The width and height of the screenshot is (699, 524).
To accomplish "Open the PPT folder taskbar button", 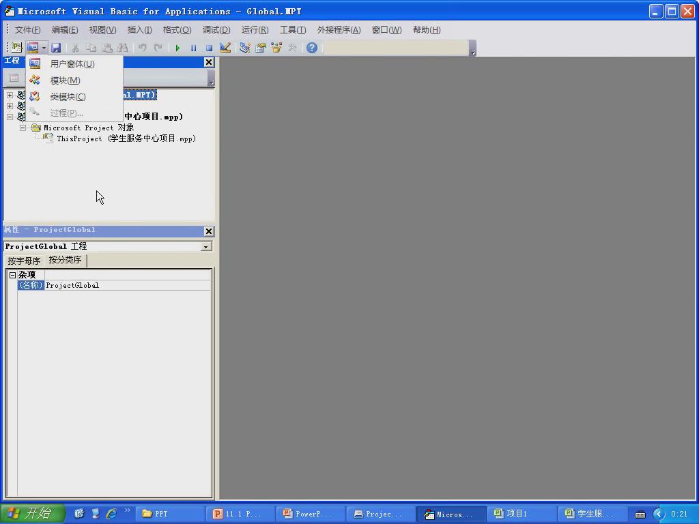I will pos(169,514).
